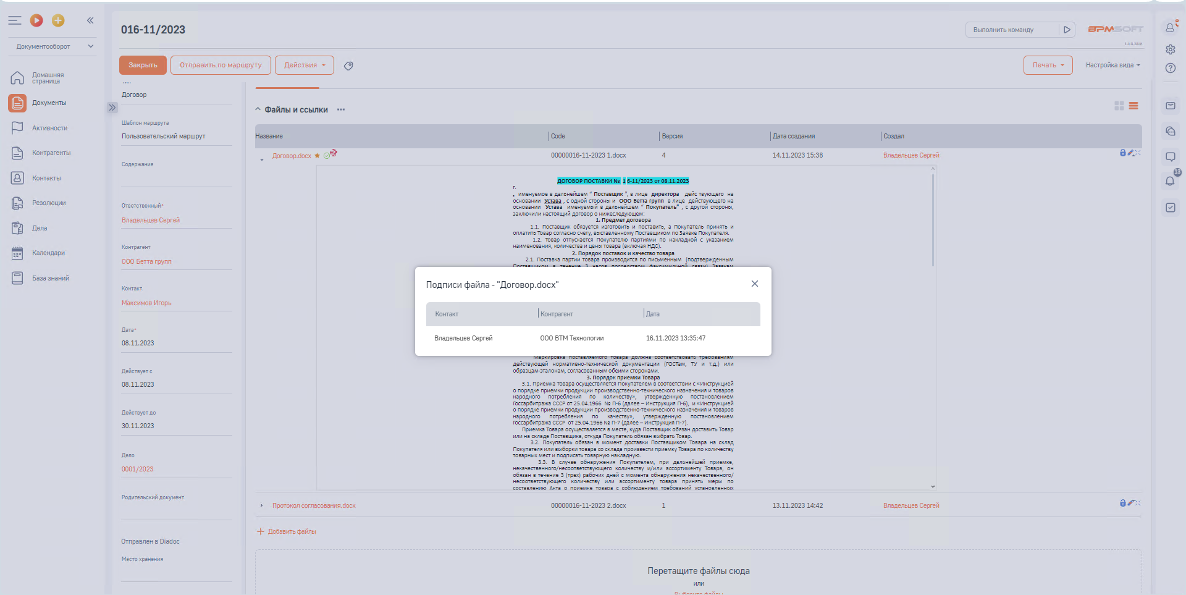Sort file list by Название column
The width and height of the screenshot is (1186, 595).
(269, 136)
